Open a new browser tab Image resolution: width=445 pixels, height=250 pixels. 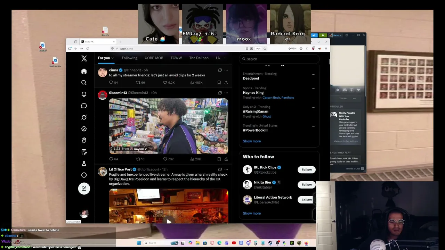(x=120, y=42)
